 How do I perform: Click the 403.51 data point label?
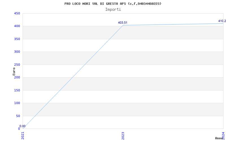123,23
